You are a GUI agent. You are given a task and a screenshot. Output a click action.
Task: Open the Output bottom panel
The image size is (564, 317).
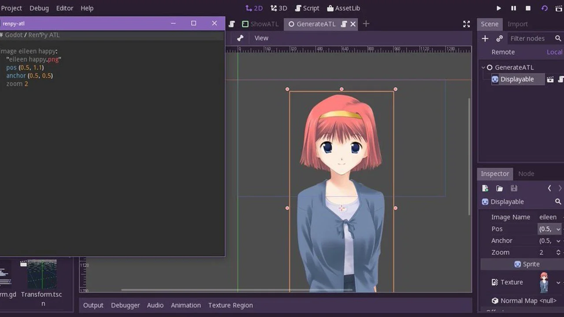pyautogui.click(x=93, y=305)
